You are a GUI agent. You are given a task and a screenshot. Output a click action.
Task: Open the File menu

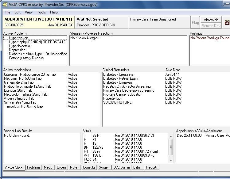click(x=7, y=12)
